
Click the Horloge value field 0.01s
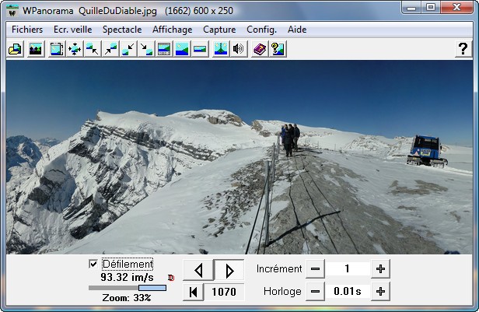[348, 292]
